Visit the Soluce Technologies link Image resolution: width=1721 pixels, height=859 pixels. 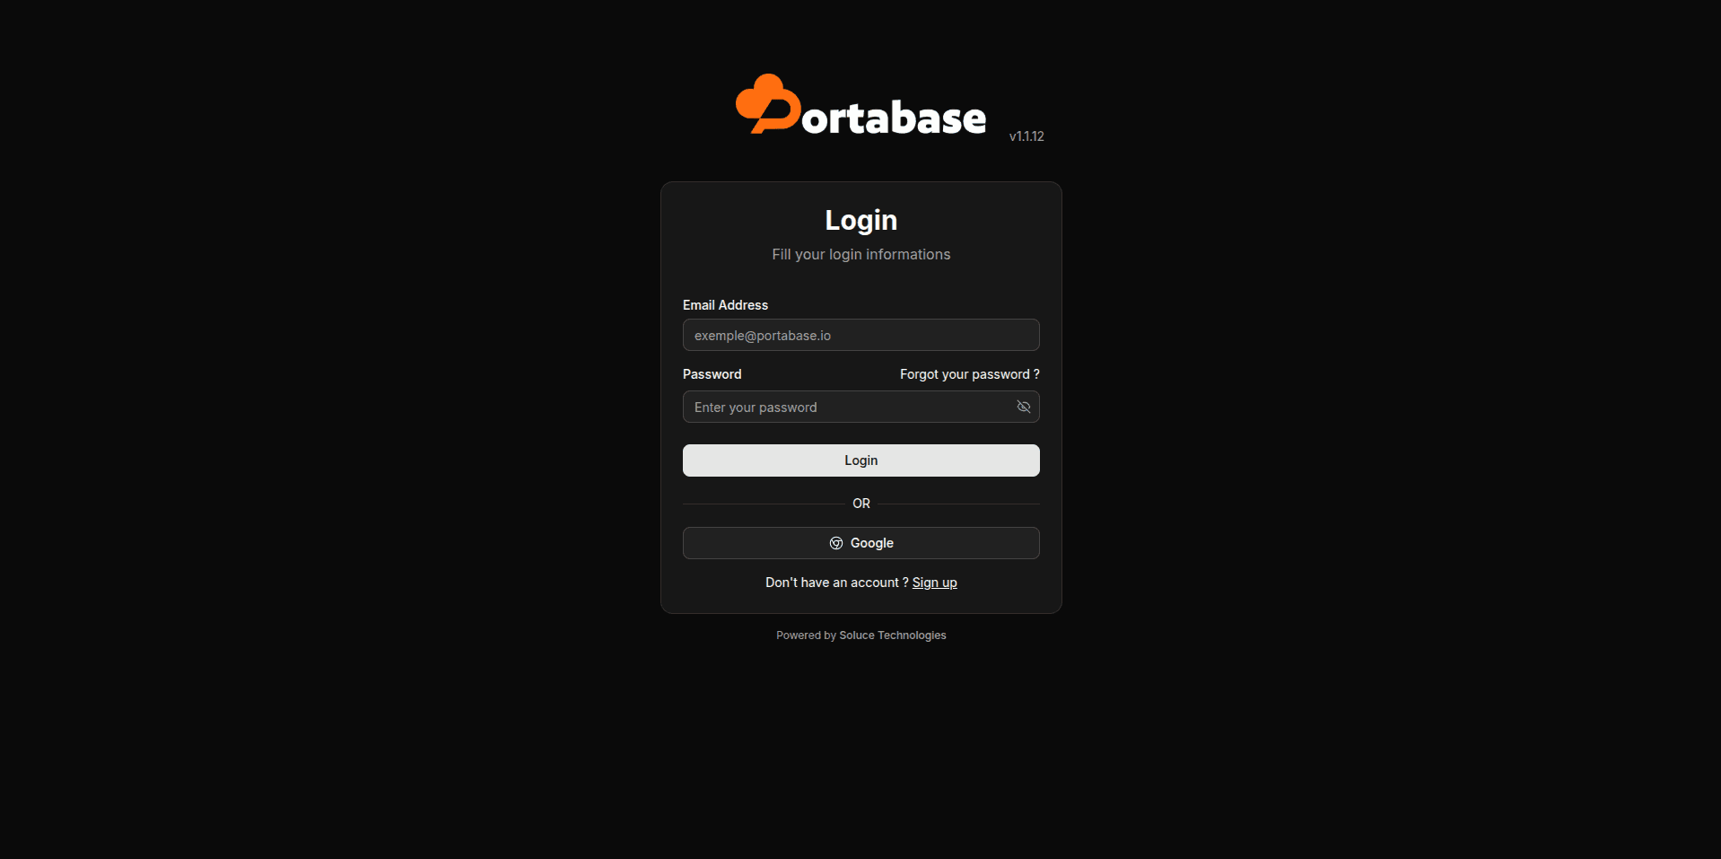coord(892,635)
